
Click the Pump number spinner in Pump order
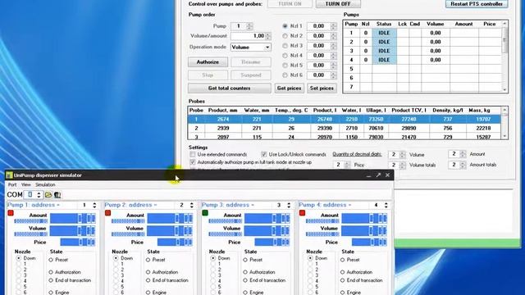(x=249, y=26)
